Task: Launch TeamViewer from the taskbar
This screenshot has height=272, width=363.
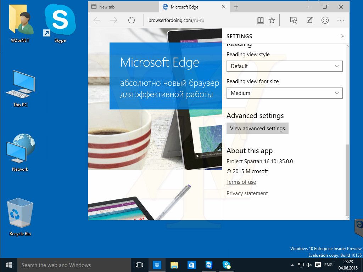Action: pos(209,265)
